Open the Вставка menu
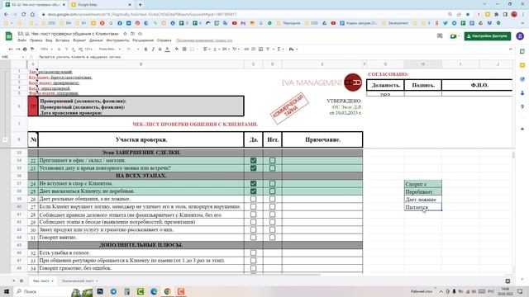 tap(63, 40)
